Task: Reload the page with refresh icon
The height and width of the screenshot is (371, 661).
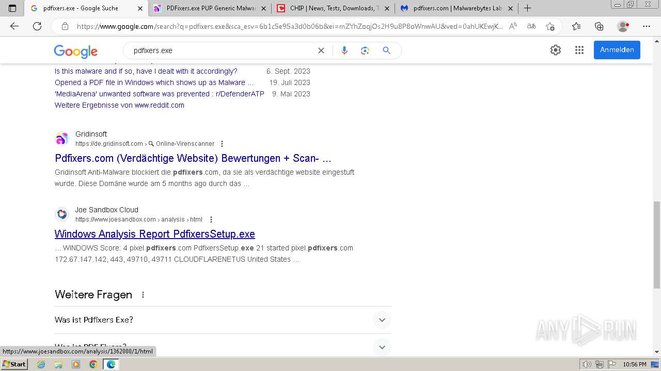Action: coord(37,26)
